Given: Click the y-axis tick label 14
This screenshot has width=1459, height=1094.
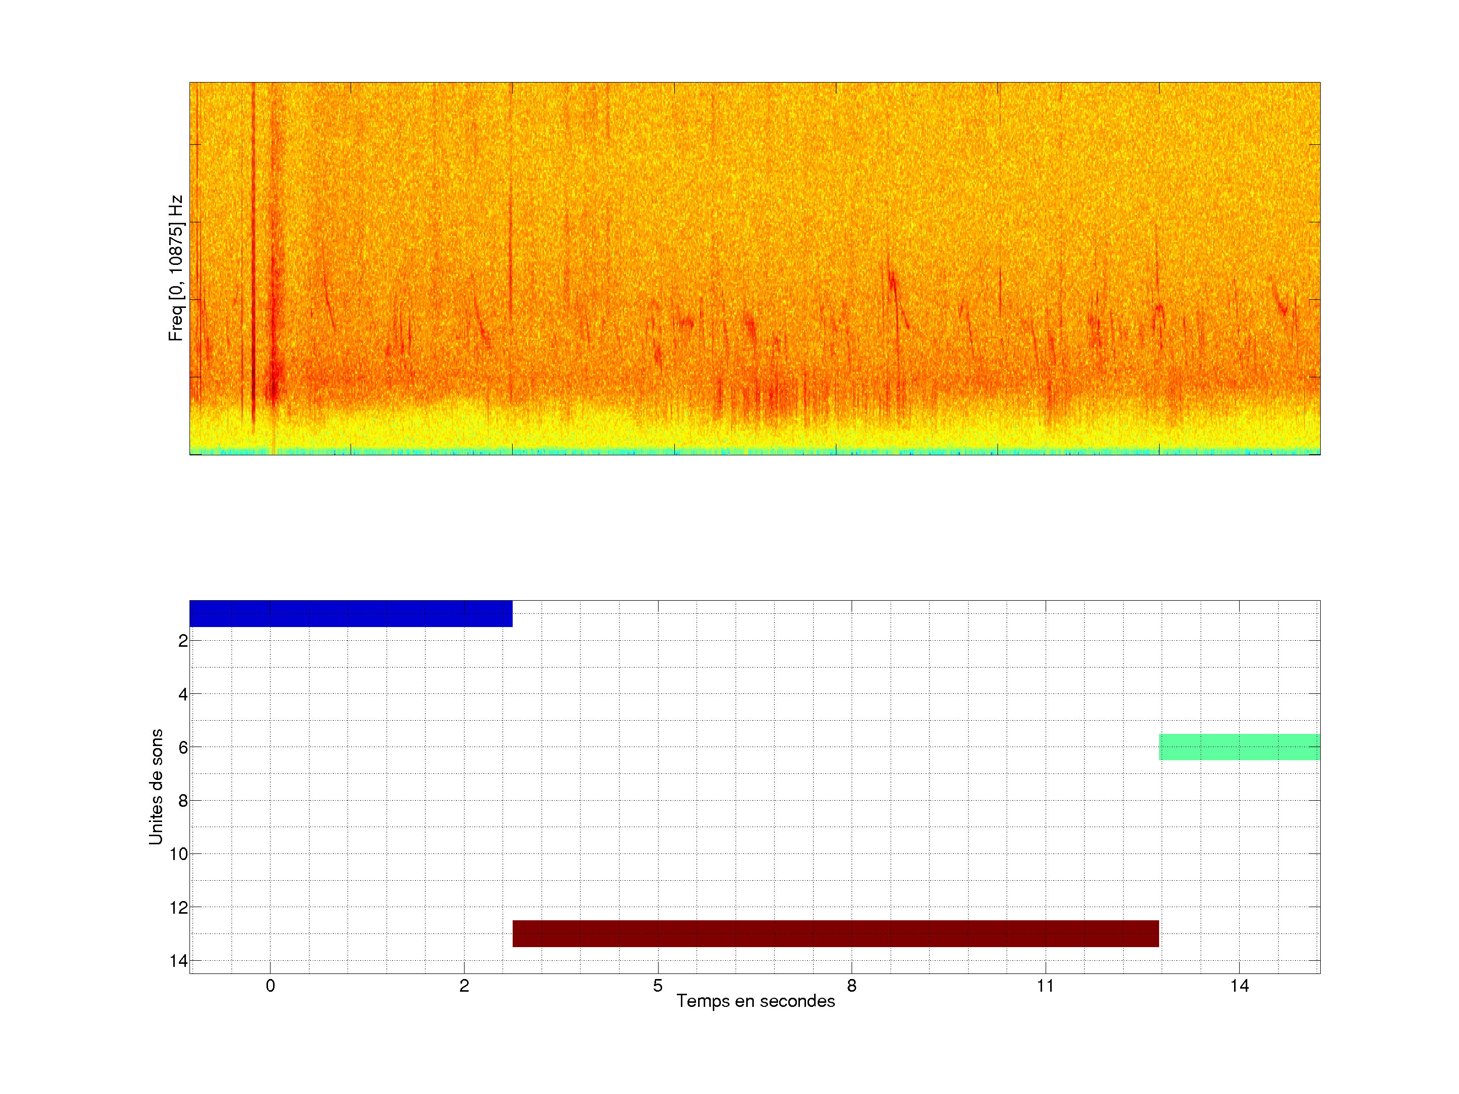Looking at the screenshot, I should tap(179, 961).
